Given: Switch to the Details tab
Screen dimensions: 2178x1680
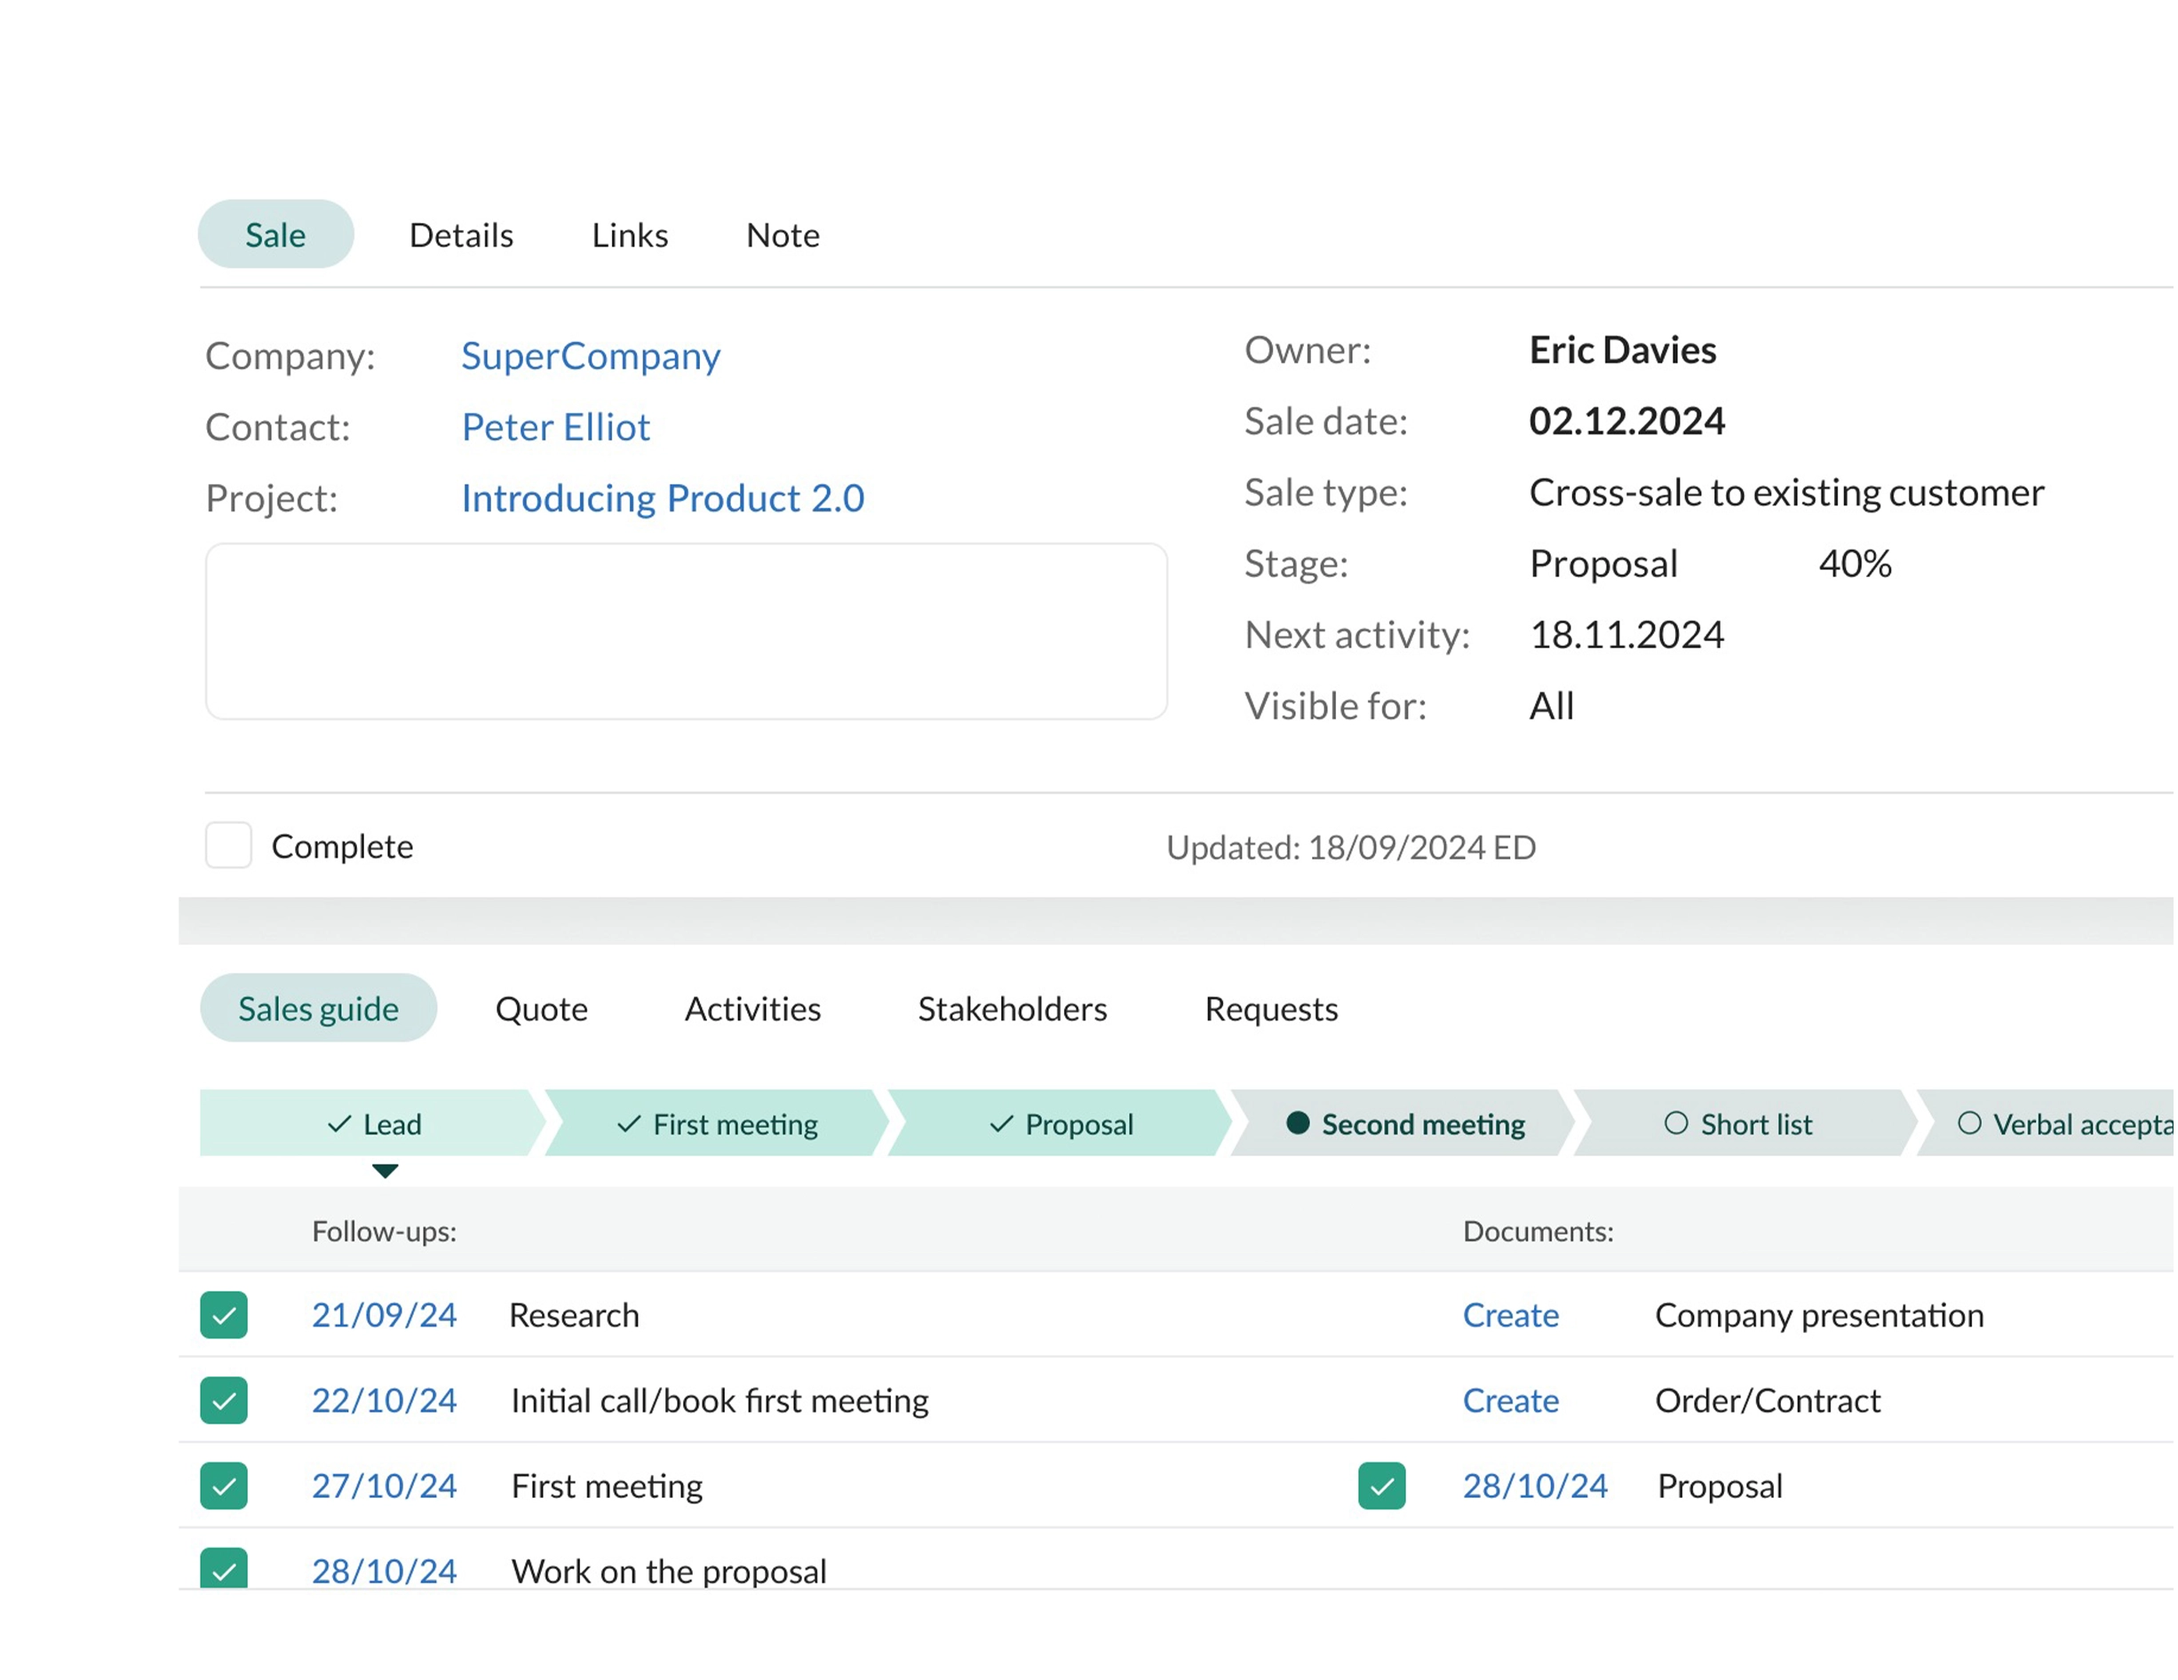Looking at the screenshot, I should pos(461,235).
